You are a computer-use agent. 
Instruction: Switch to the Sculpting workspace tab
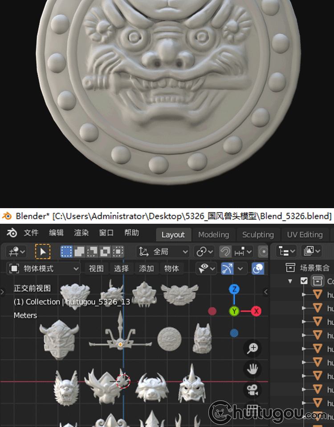tap(258, 235)
